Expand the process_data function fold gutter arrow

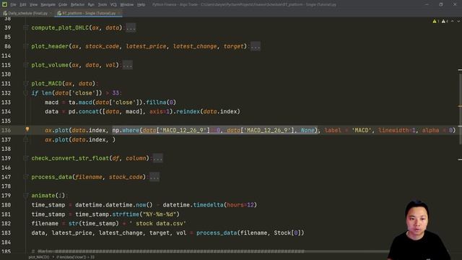click(x=26, y=177)
